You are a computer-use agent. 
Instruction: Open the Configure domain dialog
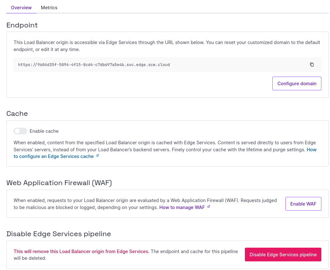tap(296, 83)
